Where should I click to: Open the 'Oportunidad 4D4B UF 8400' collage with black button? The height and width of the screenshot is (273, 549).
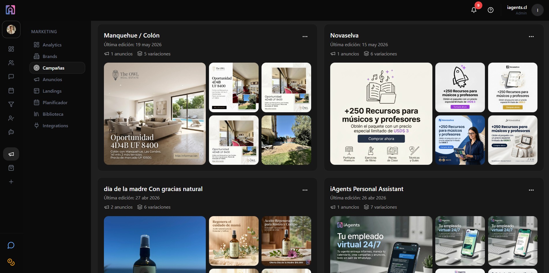(x=234, y=87)
